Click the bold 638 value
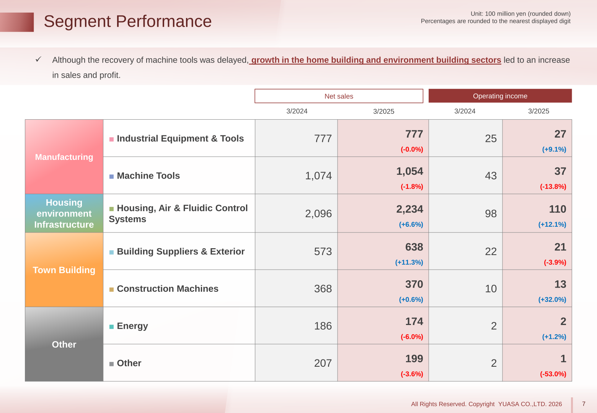Image resolution: width=597 pixels, height=413 pixels. pos(414,247)
